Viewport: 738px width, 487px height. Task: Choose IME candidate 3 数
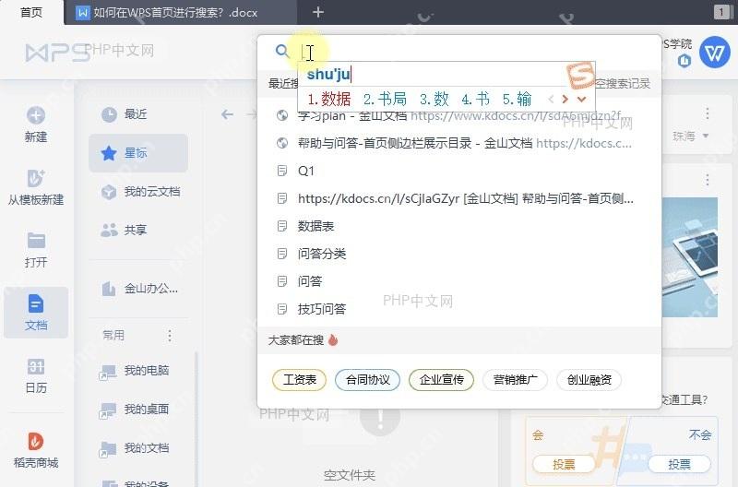(x=434, y=100)
